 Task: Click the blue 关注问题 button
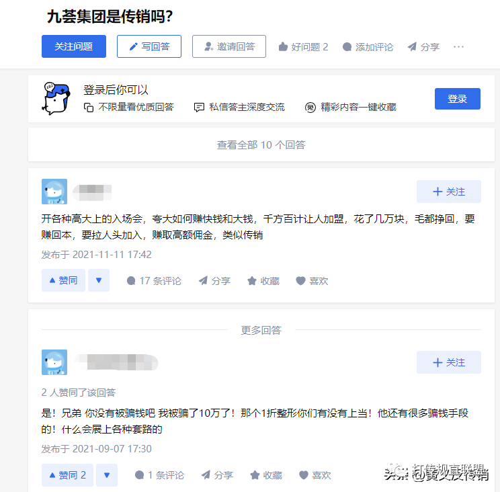tap(74, 46)
